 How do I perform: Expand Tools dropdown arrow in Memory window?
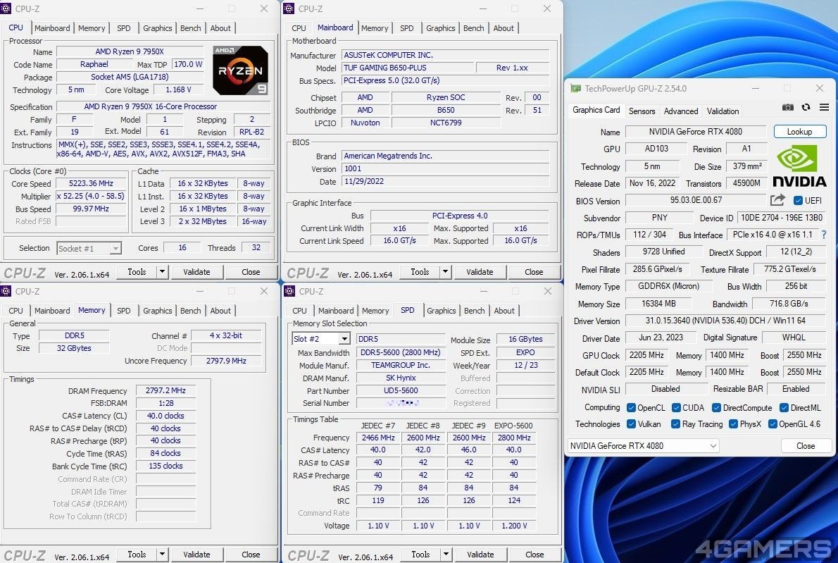(x=162, y=555)
